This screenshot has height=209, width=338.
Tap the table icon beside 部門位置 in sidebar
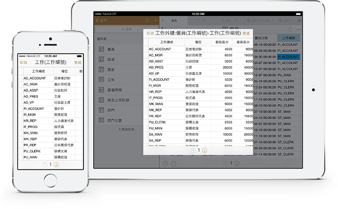point(101,120)
